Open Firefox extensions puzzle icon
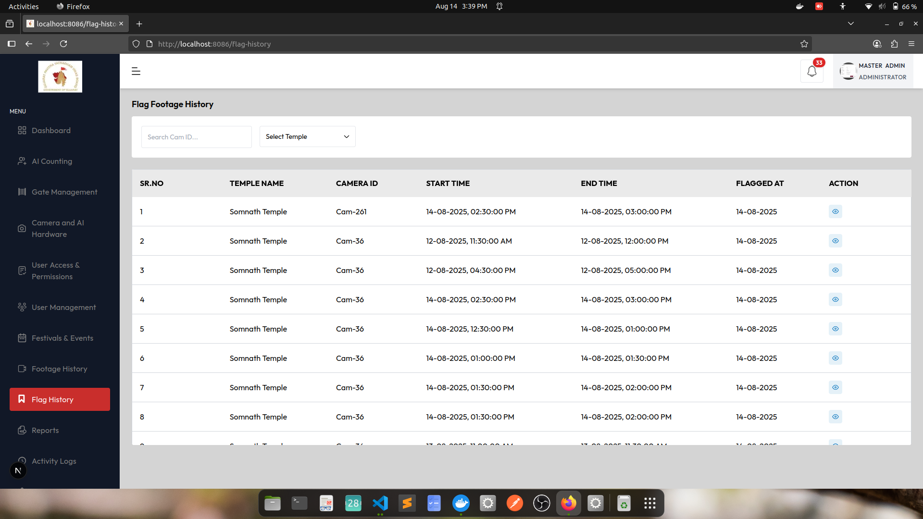The width and height of the screenshot is (923, 519). (x=894, y=44)
